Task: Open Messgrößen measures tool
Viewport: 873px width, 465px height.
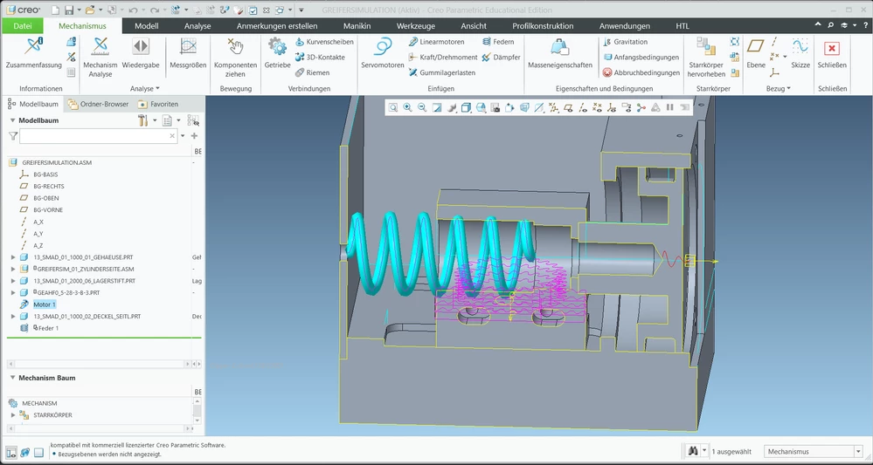Action: [188, 53]
